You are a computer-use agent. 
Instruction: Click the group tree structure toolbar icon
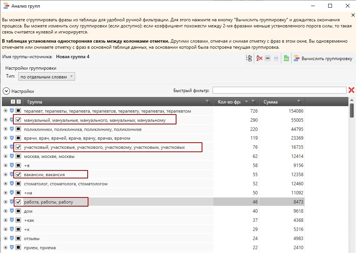click(x=250, y=59)
